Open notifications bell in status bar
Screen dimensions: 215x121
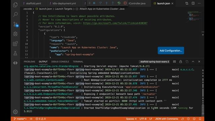pyautogui.click(x=200, y=119)
